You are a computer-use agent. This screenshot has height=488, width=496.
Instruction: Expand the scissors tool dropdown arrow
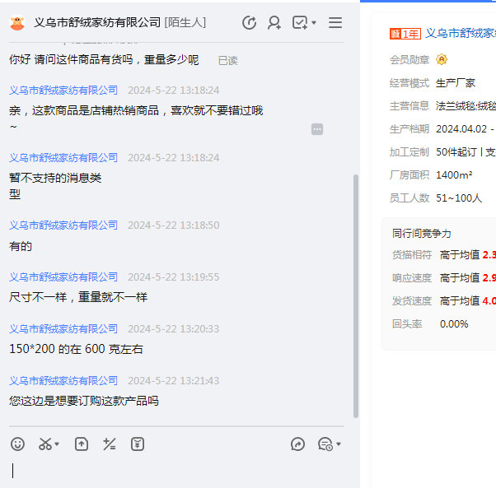[x=57, y=445]
